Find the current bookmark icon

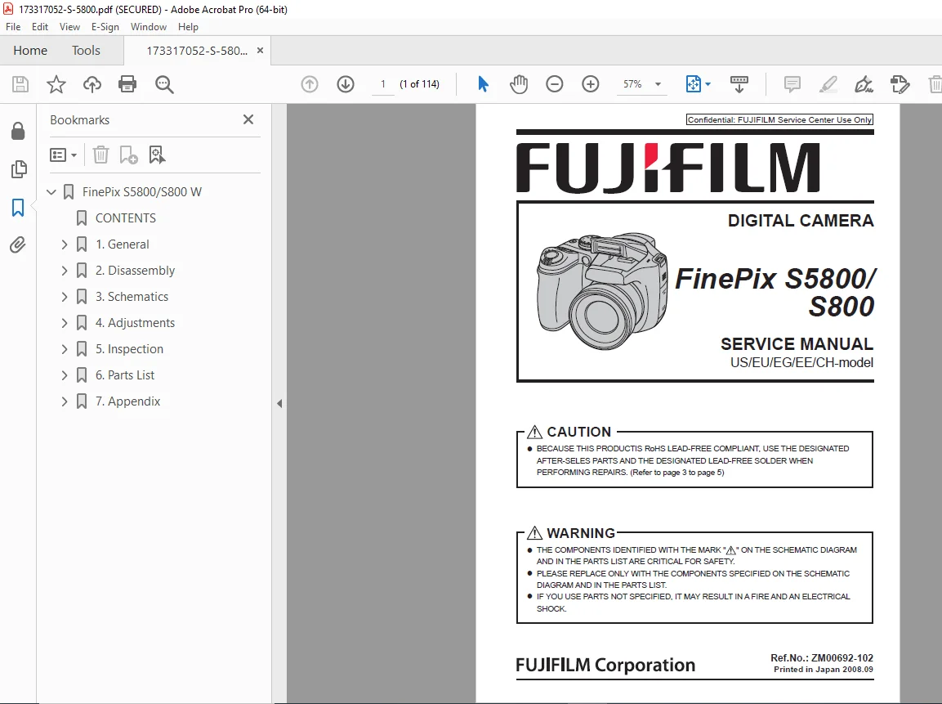point(157,155)
